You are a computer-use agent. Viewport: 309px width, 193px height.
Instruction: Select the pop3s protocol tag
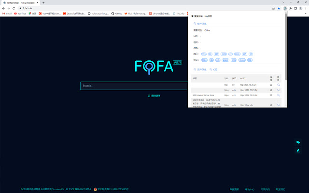[225, 60]
